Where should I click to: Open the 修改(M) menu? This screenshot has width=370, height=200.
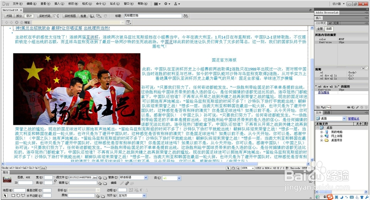pos(73,4)
